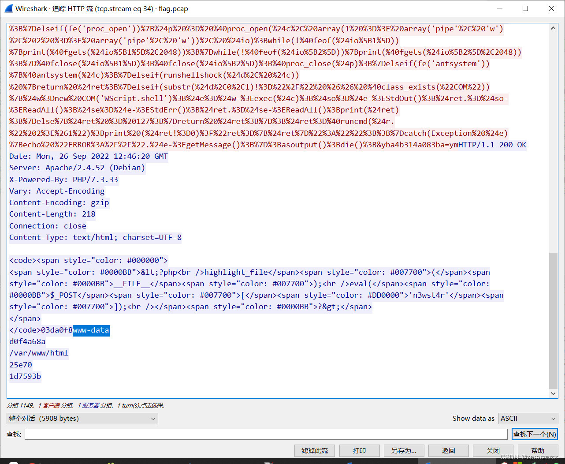Click the Print (打印) button
The image size is (565, 464).
pos(359,451)
